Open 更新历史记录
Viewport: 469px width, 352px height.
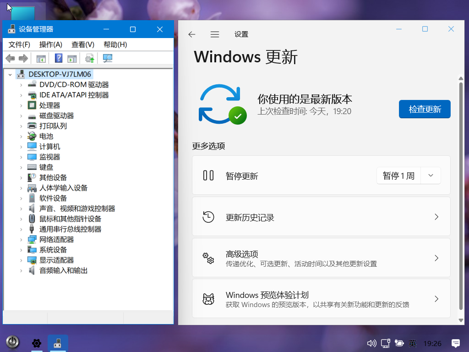[x=321, y=217]
